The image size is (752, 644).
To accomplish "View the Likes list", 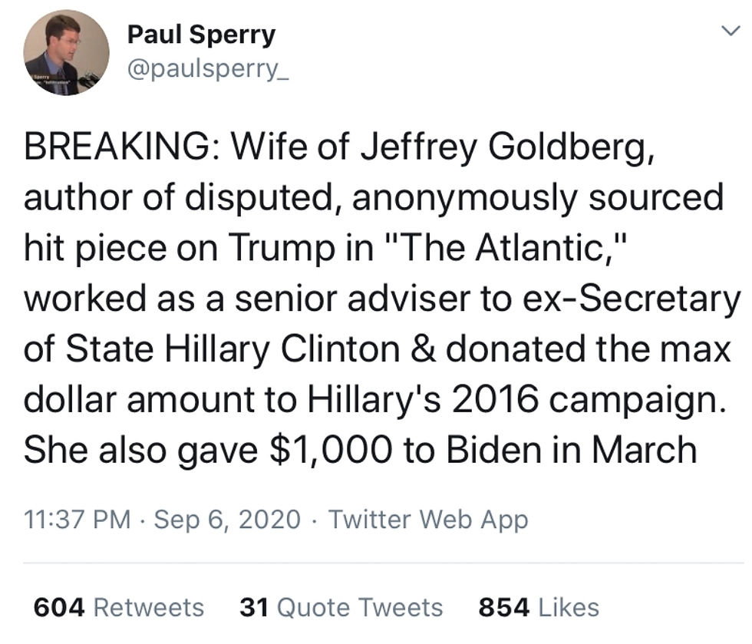I will coord(569,608).
